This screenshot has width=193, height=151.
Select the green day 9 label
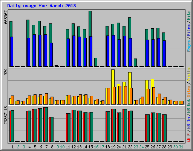point(58,147)
